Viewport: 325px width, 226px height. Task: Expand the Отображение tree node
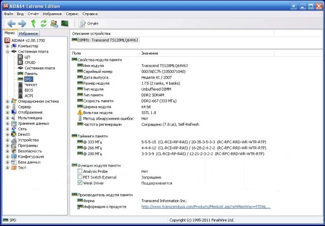point(7,112)
